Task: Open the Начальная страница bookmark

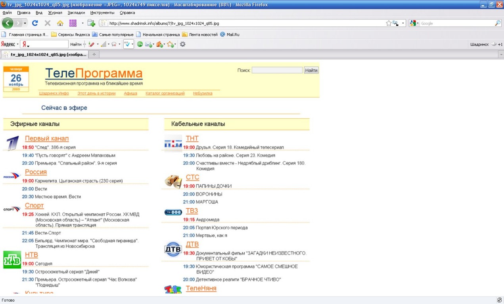Action: point(158,34)
